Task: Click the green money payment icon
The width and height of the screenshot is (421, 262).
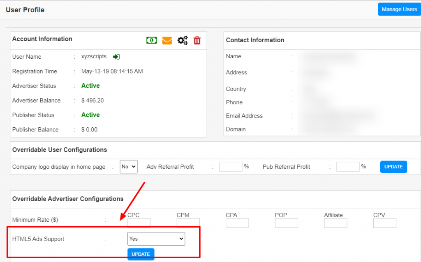Action: click(151, 40)
